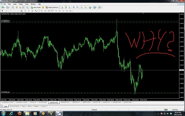Zoom out of the chart
The image size is (185, 116).
78,7
